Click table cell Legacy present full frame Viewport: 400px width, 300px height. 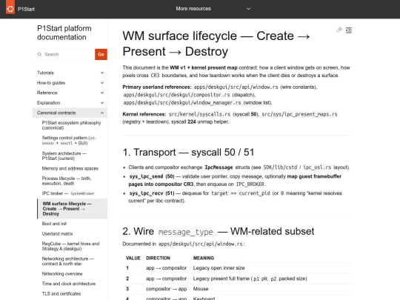click(250, 279)
